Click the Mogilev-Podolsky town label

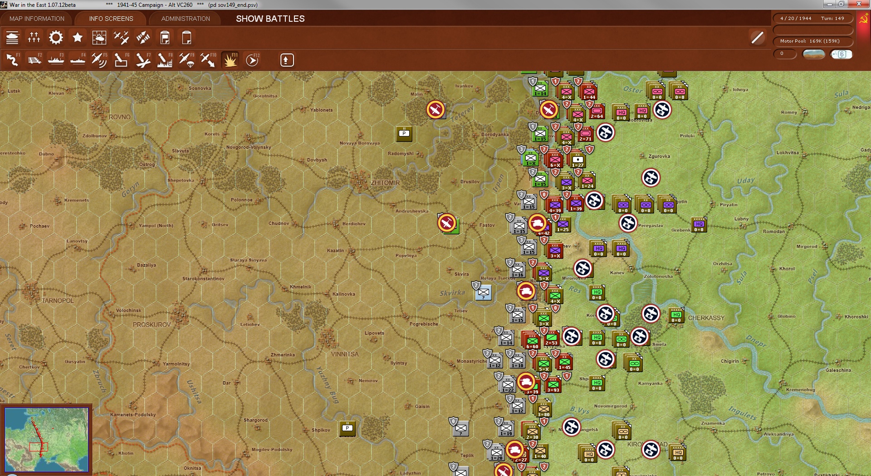click(x=272, y=449)
